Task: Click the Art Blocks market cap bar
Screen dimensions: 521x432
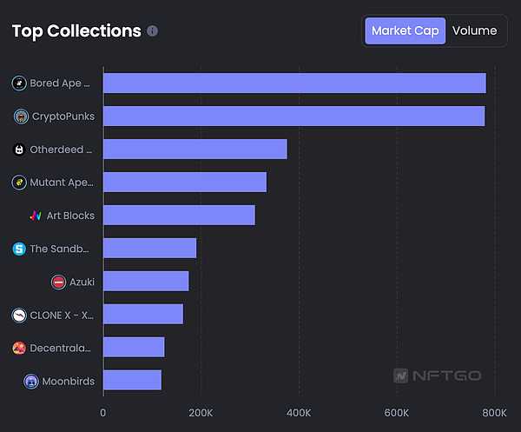Action: (x=179, y=216)
